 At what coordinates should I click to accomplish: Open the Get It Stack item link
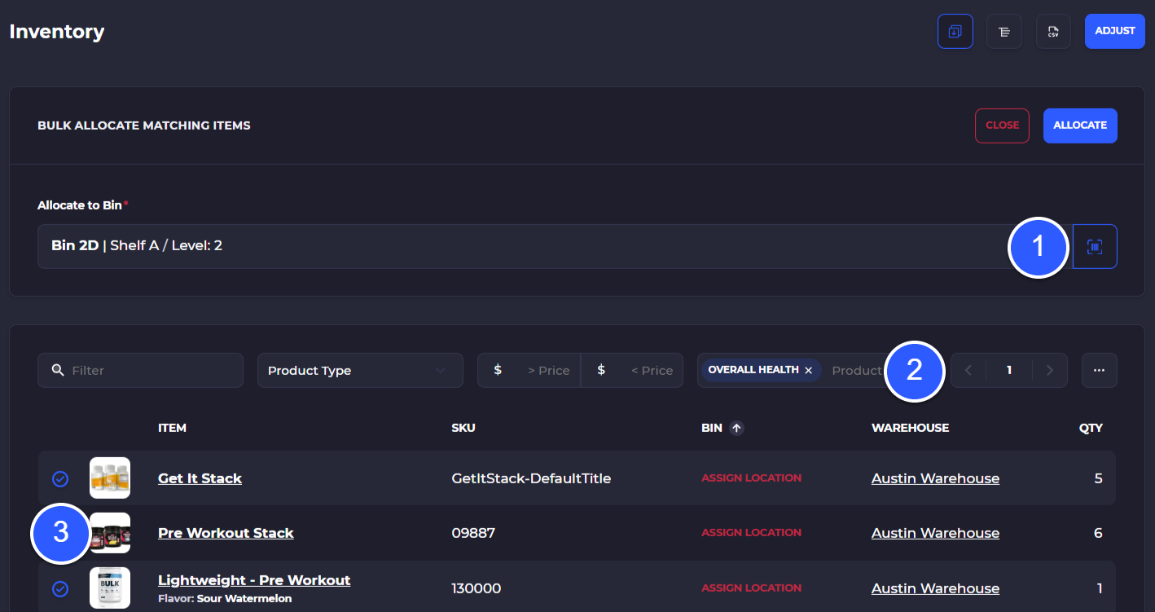[200, 478]
